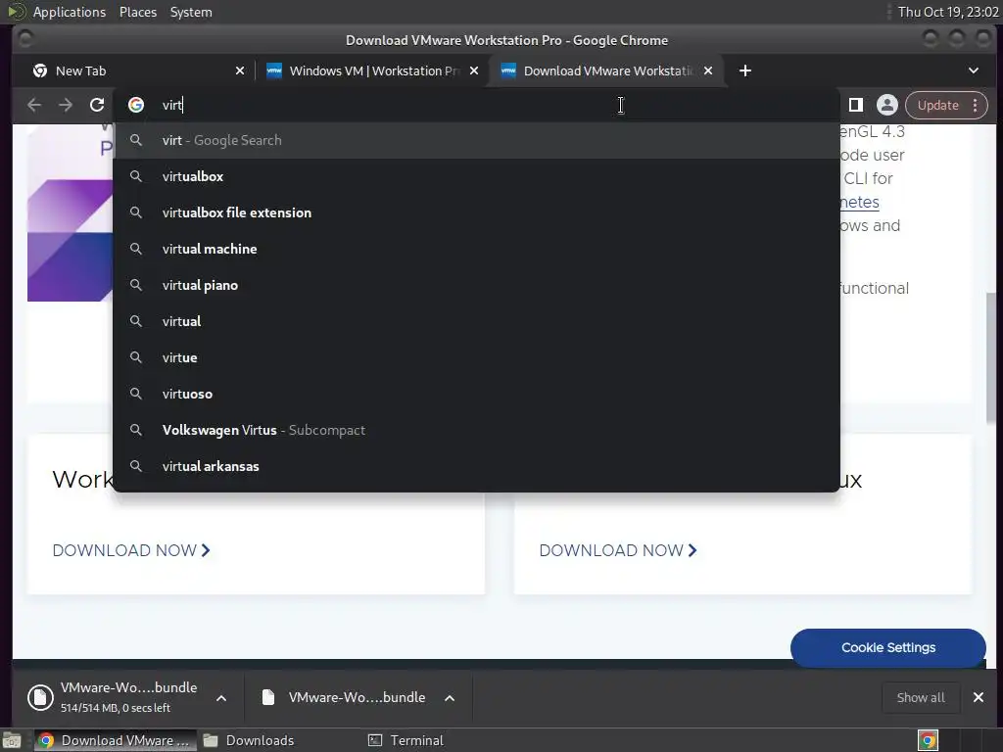This screenshot has height=752, width=1003.
Task: Select the 'virt - Google Search' suggestion
Action: (x=476, y=140)
